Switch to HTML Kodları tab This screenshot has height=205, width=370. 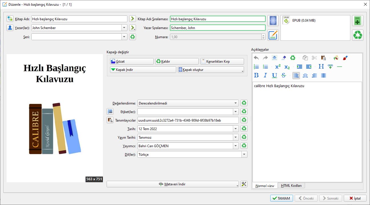click(291, 186)
